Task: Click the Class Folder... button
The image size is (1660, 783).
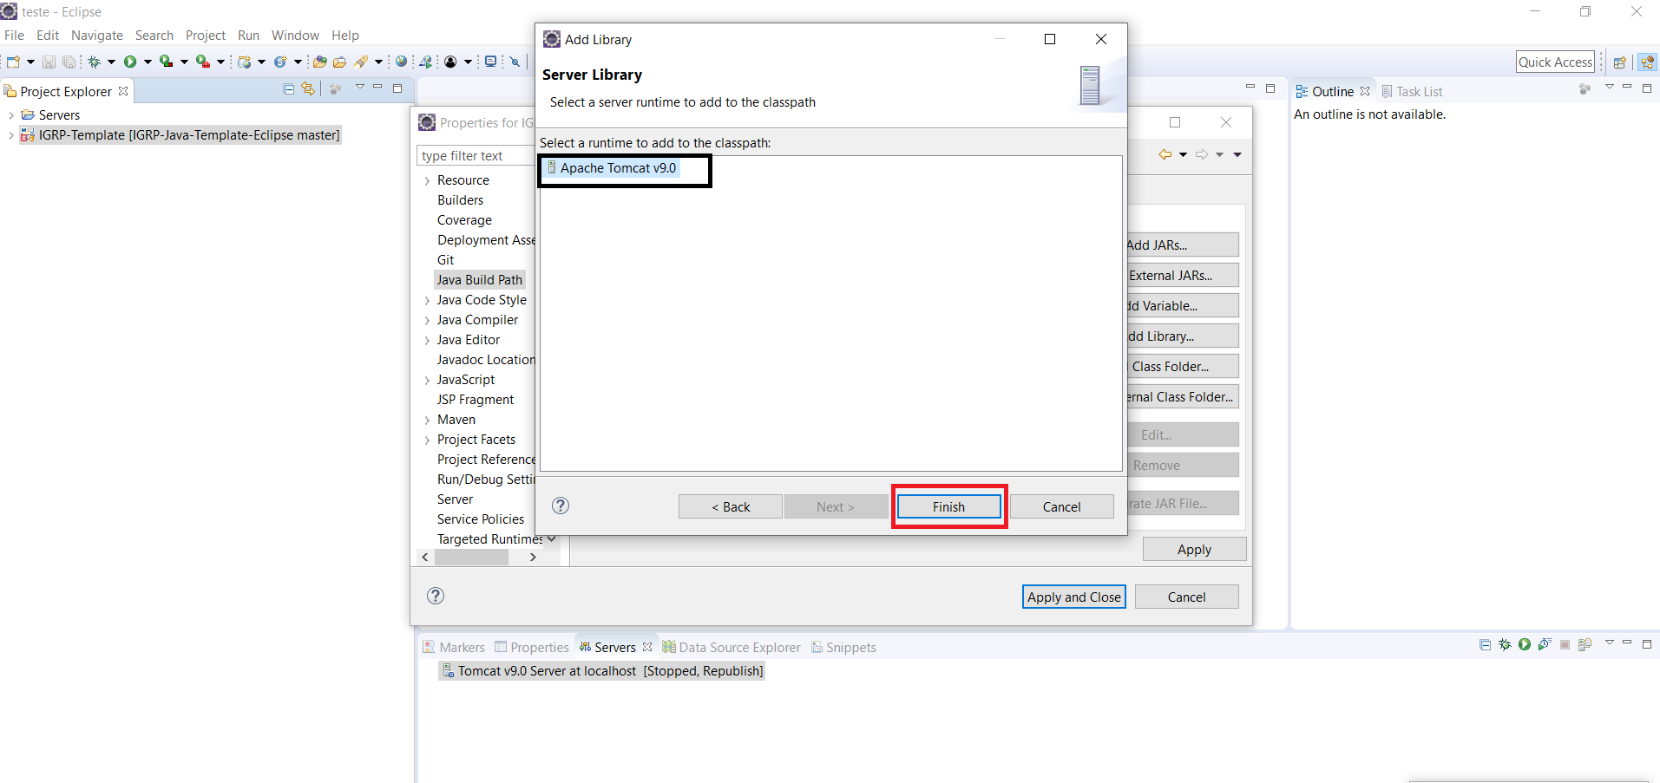Action: click(x=1183, y=366)
